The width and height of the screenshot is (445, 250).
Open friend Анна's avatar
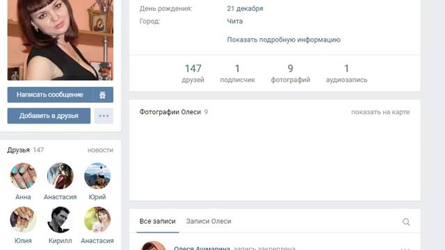tap(23, 176)
